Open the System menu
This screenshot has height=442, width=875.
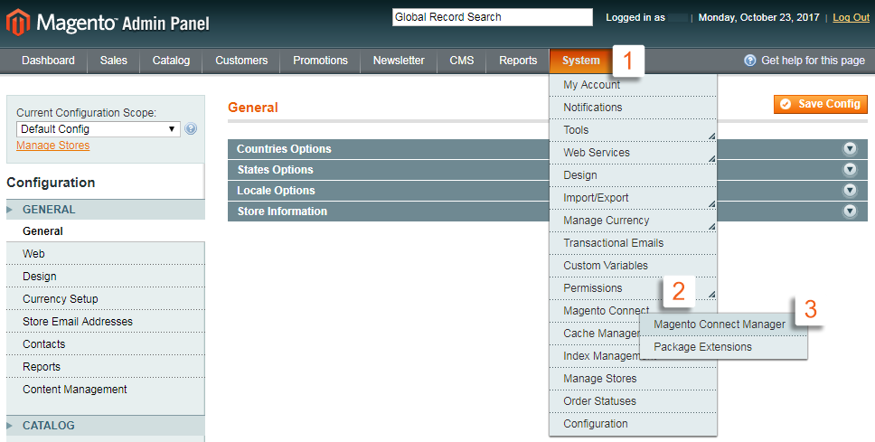coord(581,61)
